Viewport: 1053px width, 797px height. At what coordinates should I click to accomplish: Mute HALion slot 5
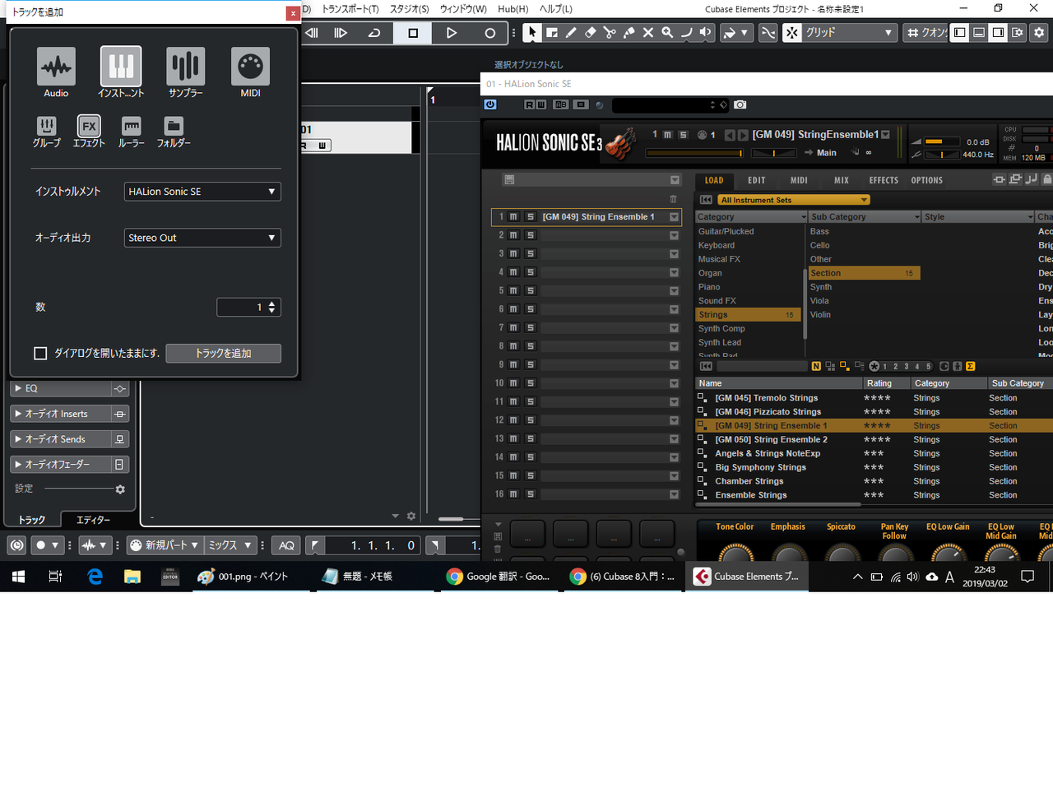(x=513, y=290)
